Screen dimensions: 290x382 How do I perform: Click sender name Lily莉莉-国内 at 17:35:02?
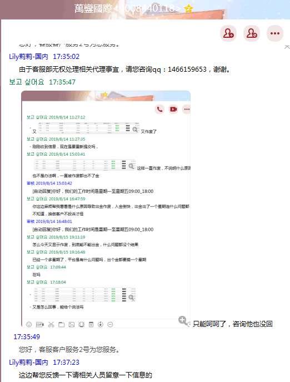pyautogui.click(x=28, y=57)
